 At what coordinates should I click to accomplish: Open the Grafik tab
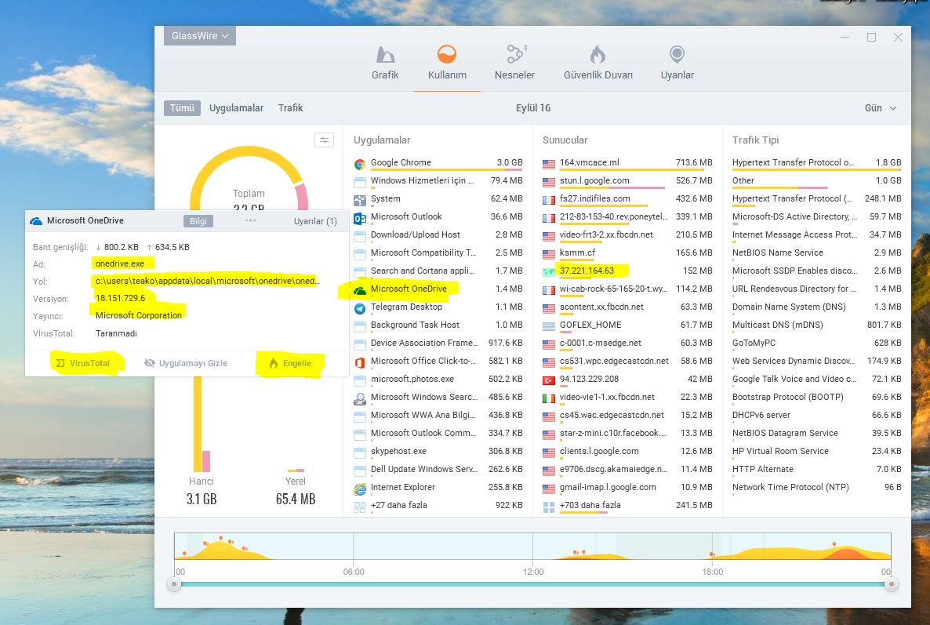click(385, 63)
